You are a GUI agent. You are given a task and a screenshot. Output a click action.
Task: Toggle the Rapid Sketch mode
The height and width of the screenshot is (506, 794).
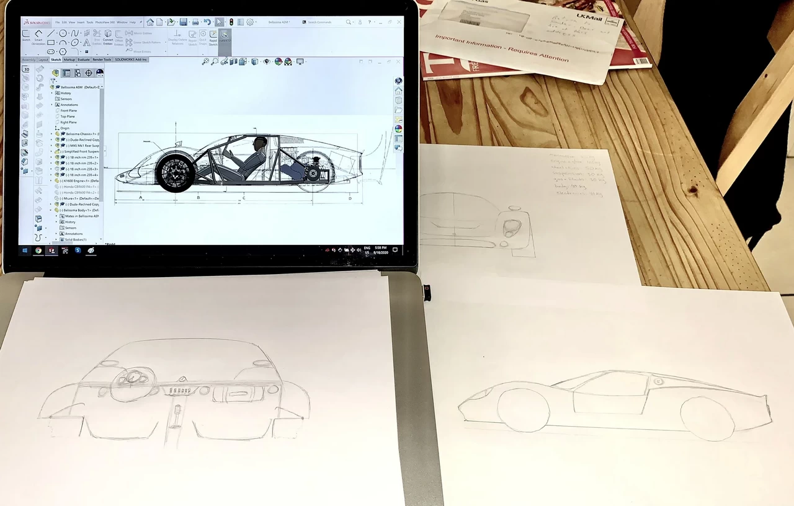tap(213, 37)
